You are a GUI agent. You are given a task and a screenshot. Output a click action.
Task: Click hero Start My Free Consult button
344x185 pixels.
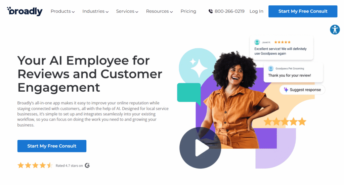tap(52, 146)
